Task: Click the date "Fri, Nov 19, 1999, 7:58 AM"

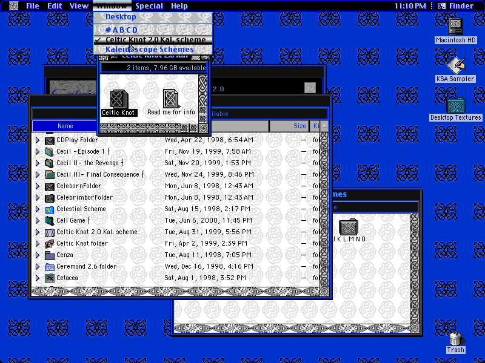Action: 207,152
